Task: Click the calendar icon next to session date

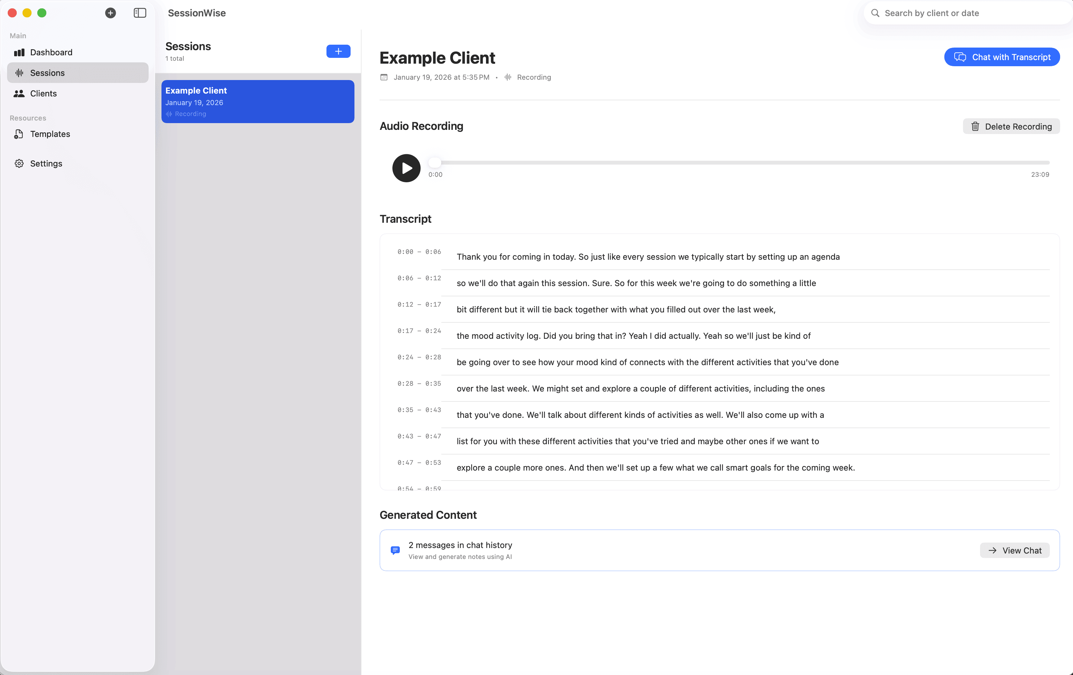Action: [x=384, y=77]
